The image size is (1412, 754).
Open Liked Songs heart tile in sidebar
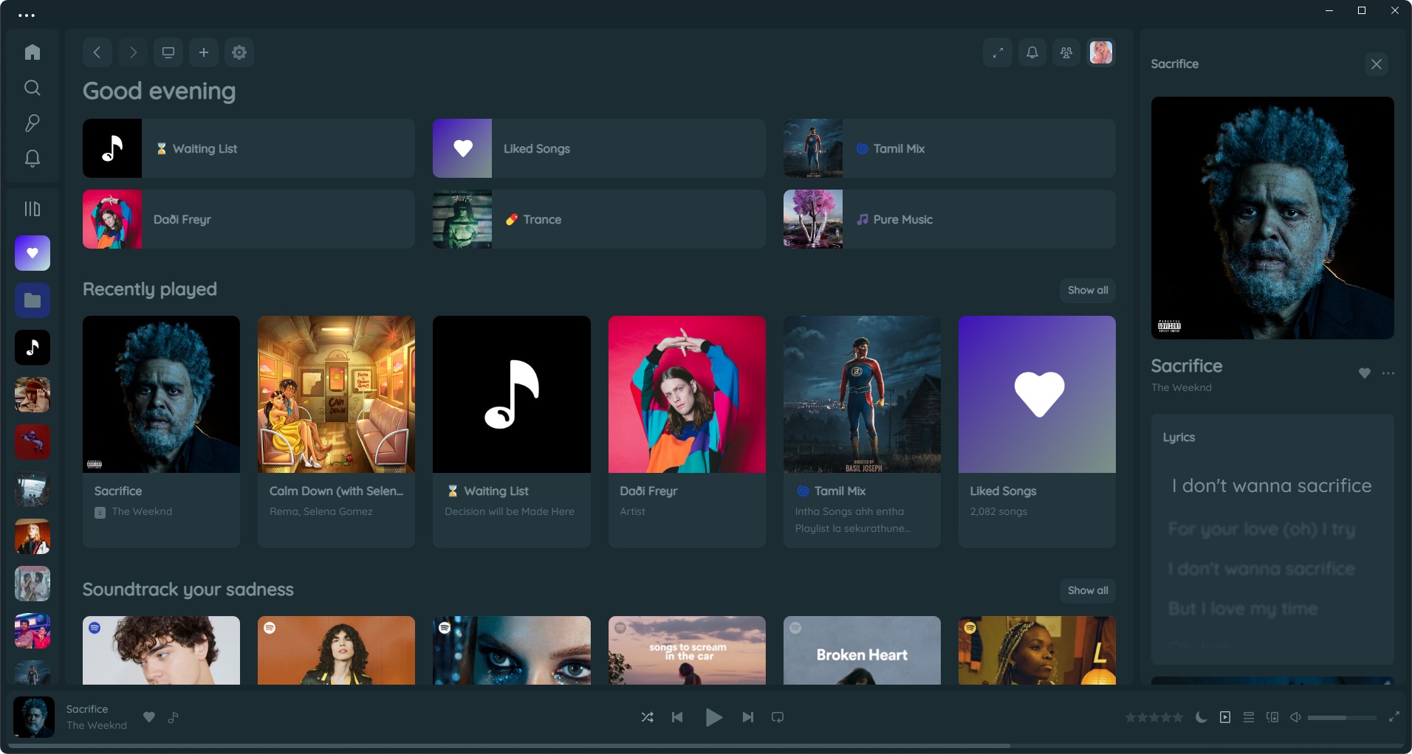tap(32, 253)
